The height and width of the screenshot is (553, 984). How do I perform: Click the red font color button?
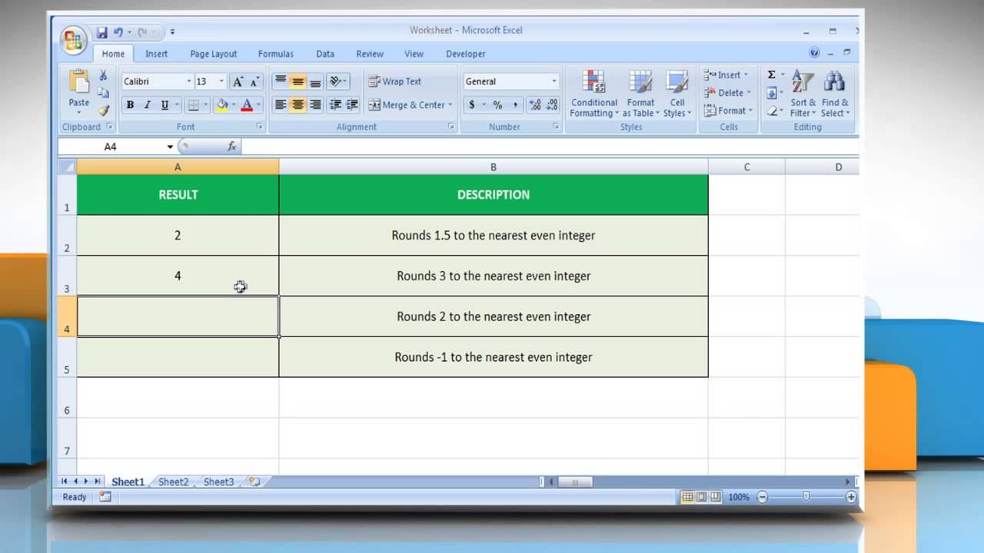247,105
